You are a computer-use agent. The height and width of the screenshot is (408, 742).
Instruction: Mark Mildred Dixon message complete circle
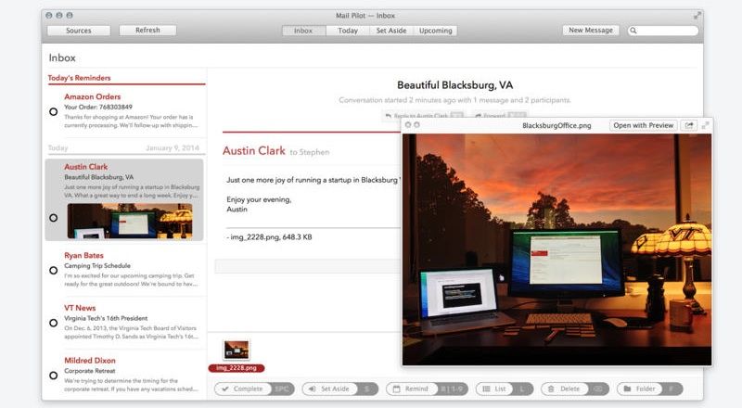point(54,376)
